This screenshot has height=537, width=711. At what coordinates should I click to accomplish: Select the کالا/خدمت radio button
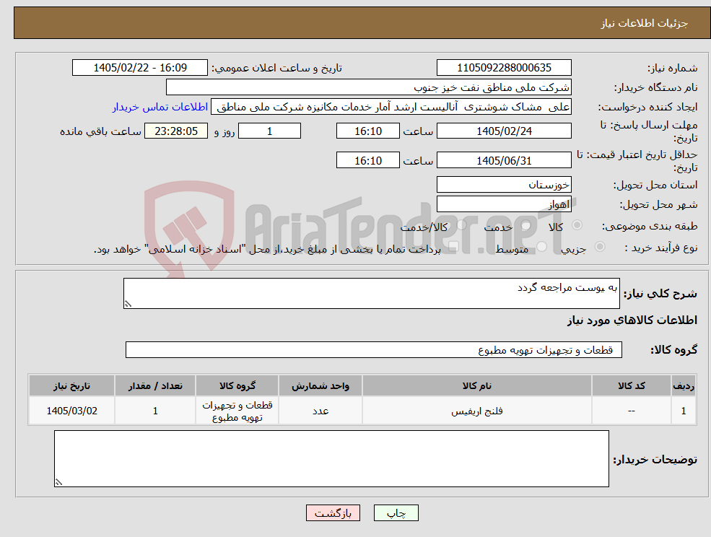(461, 225)
